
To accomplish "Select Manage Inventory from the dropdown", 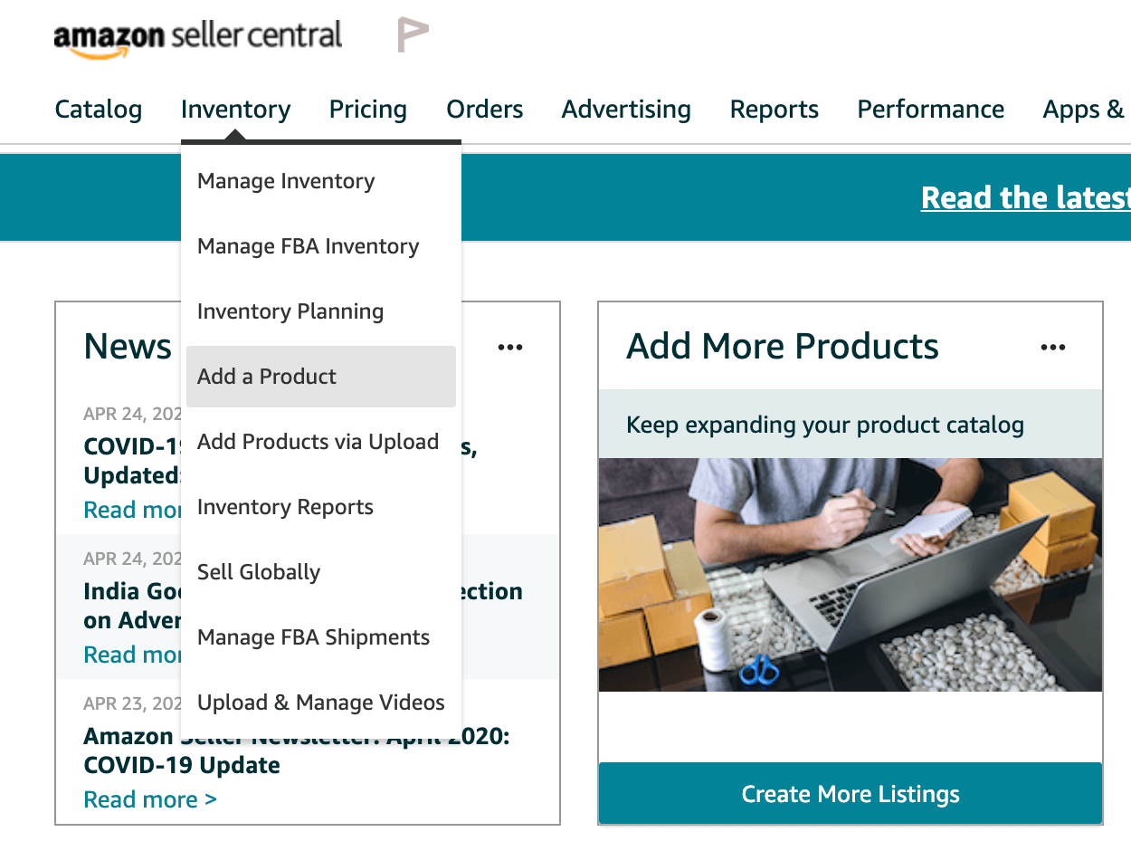I will coord(321,181).
